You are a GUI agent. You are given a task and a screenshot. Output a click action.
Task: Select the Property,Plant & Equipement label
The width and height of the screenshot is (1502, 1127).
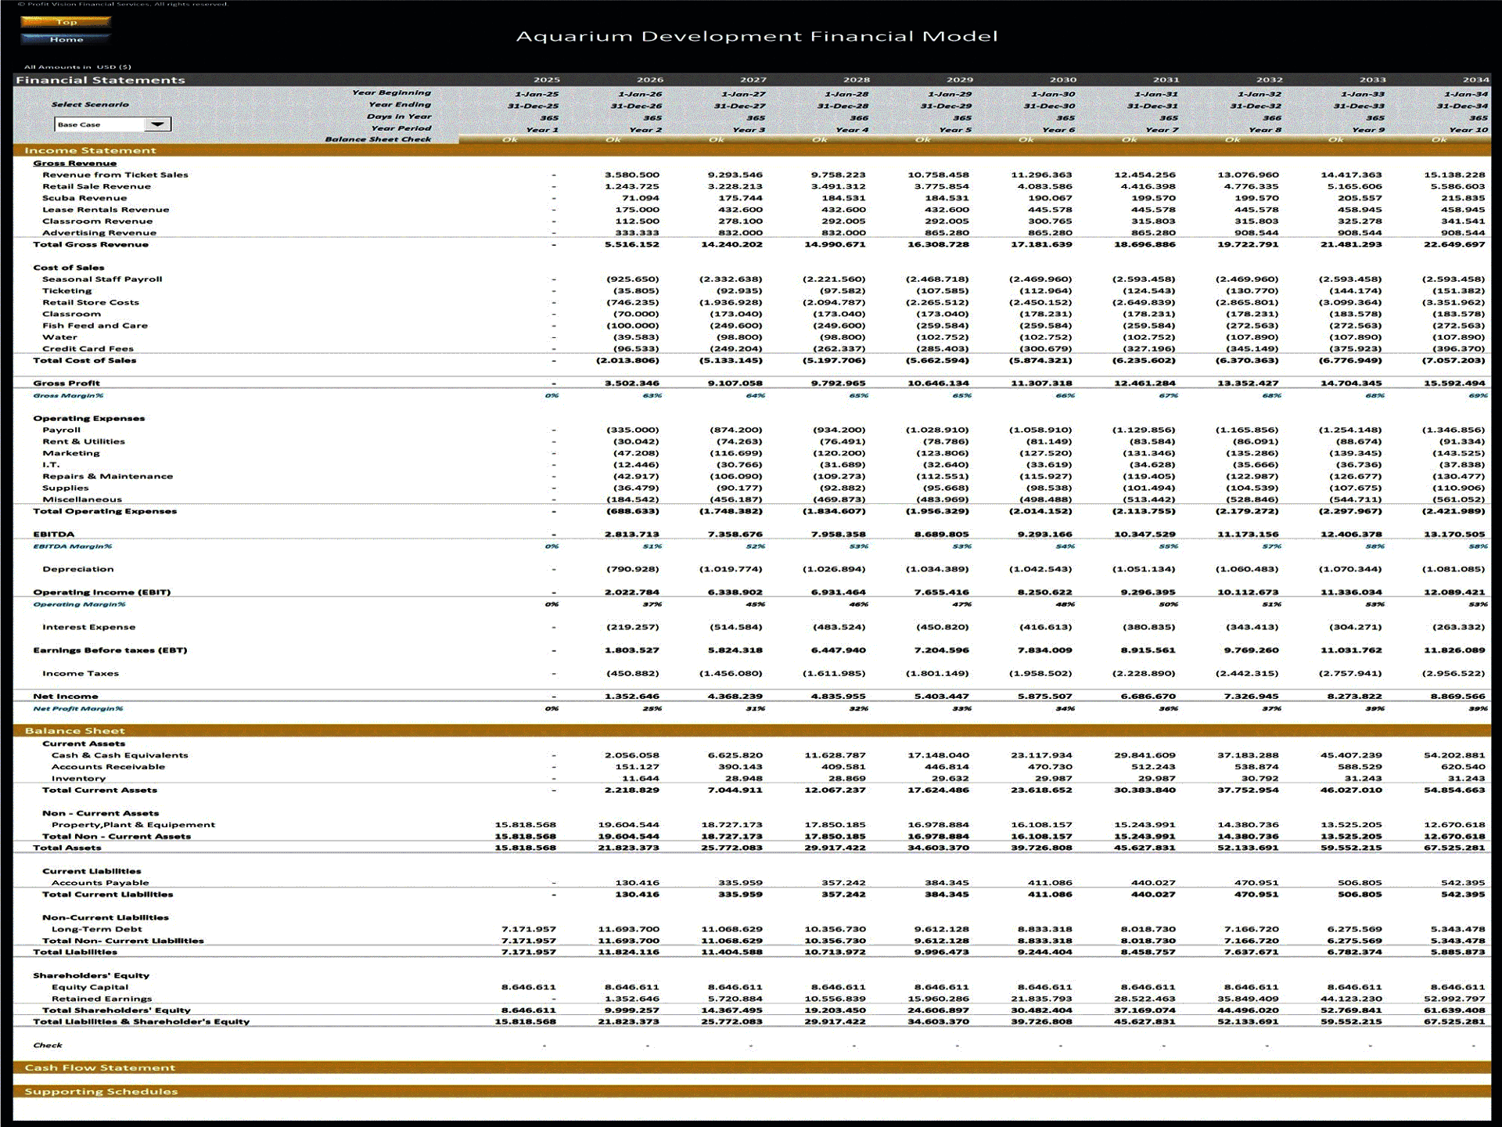coord(133,825)
